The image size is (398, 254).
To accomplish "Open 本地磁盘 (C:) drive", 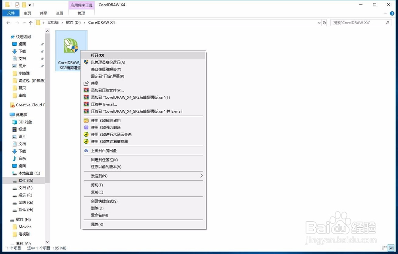I will [26, 173].
